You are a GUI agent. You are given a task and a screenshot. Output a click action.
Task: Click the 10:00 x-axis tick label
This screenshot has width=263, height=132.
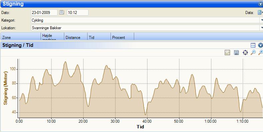coord(51,121)
